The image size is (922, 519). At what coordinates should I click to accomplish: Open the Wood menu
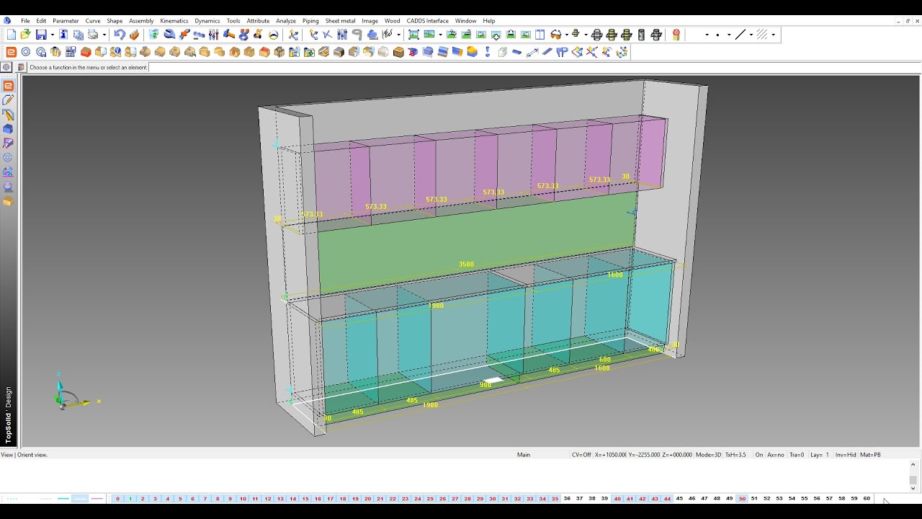point(392,21)
